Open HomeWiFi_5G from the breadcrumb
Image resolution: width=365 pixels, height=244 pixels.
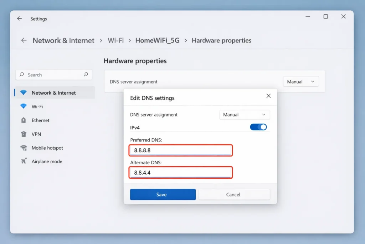(158, 40)
